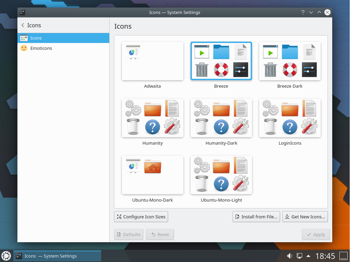This screenshot has width=350, height=262.
Task: Click the Humanity-Dark orange folder icon
Action: [x=221, y=109]
